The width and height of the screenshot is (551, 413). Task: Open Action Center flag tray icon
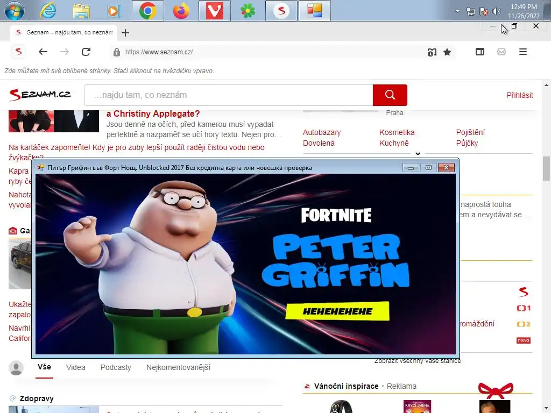click(x=484, y=12)
